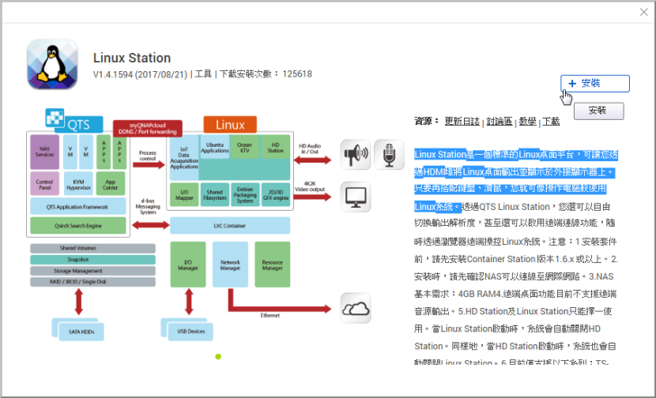The image size is (656, 398).
Task: Click the Linux Station title text
Action: click(x=132, y=58)
